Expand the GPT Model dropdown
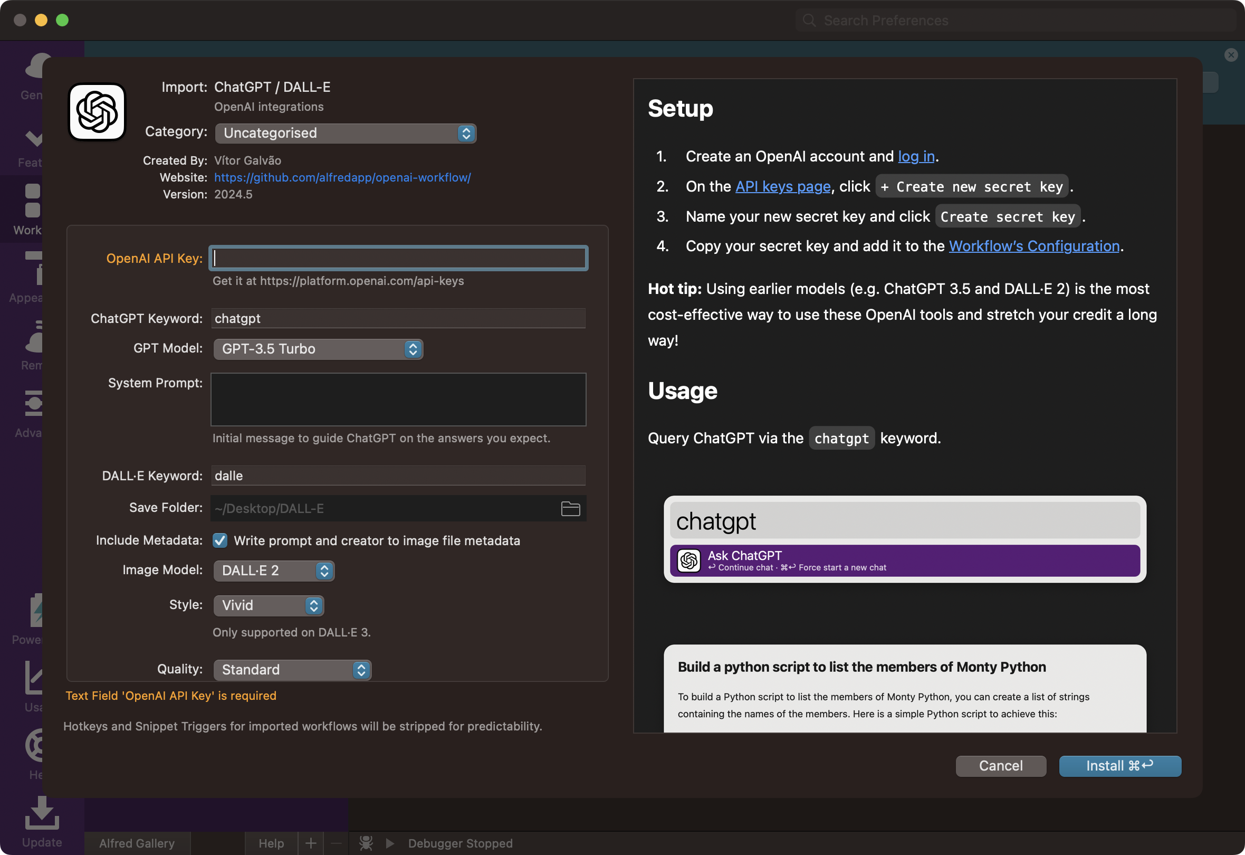Screen dimensions: 1245x855 pos(318,349)
